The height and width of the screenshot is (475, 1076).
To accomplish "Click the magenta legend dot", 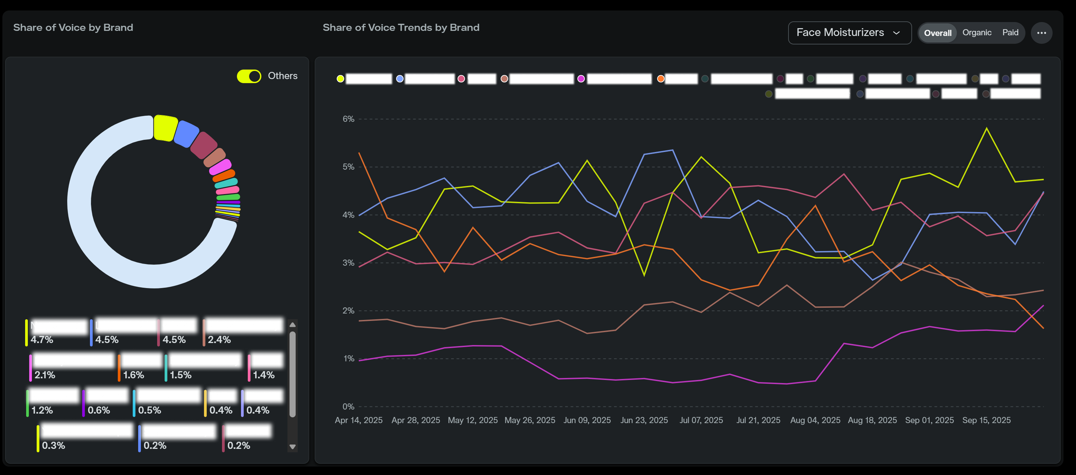I will click(x=581, y=79).
